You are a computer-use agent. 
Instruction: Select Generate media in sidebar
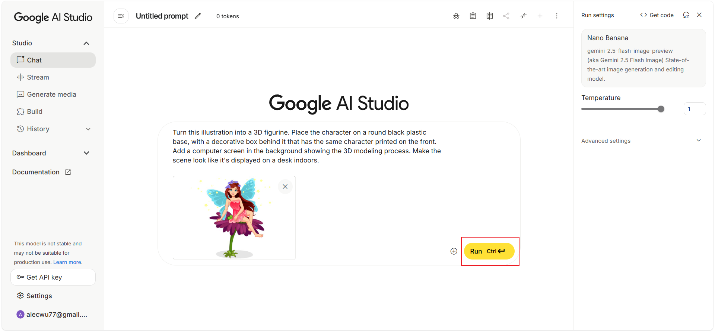pos(51,94)
